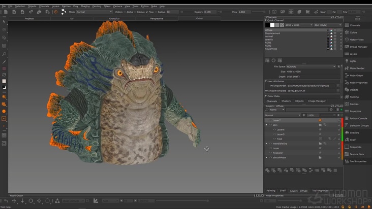Select the Zoom magnifier tool in the left toolbar
Viewport: 372px width, 209px height.
4,54
